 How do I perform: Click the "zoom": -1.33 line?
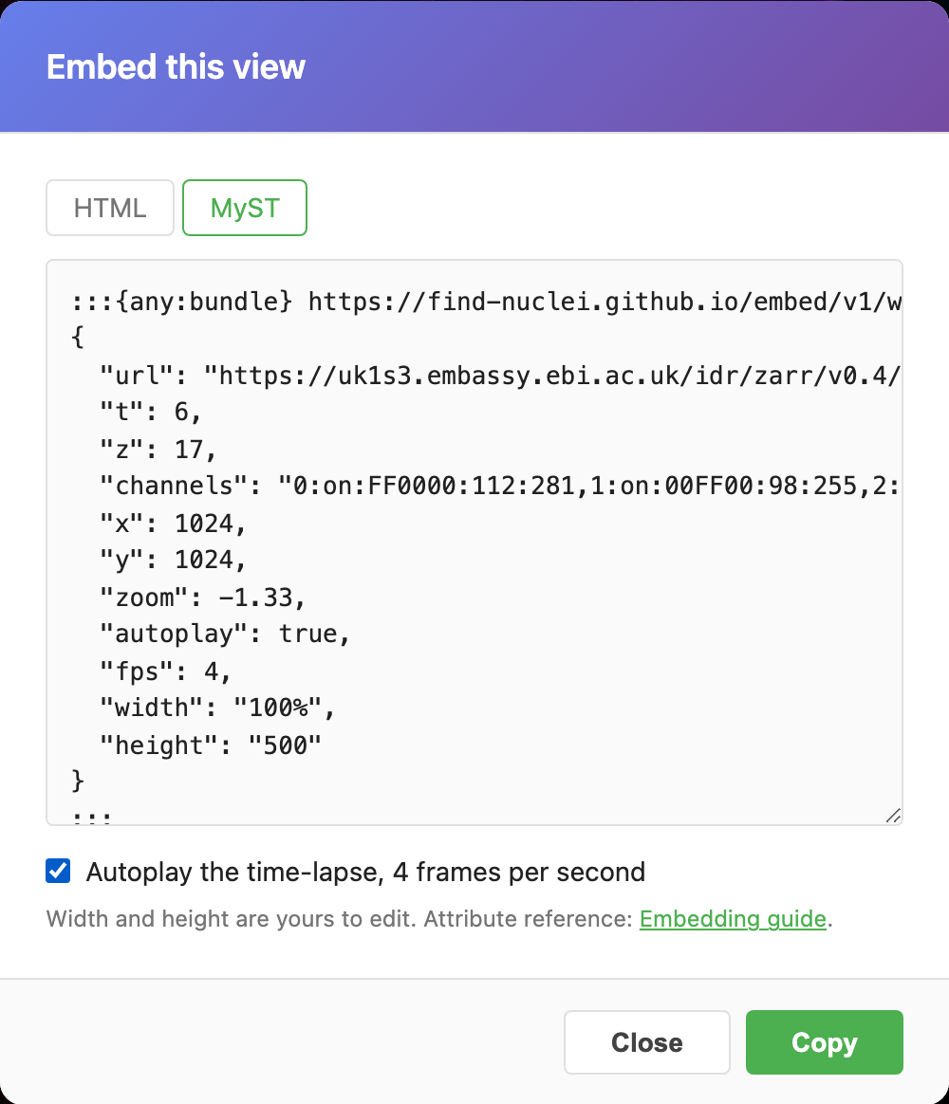tap(203, 598)
